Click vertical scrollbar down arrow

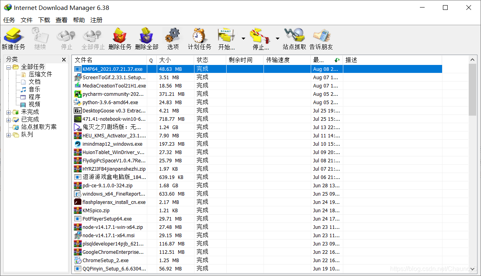tap(472, 269)
